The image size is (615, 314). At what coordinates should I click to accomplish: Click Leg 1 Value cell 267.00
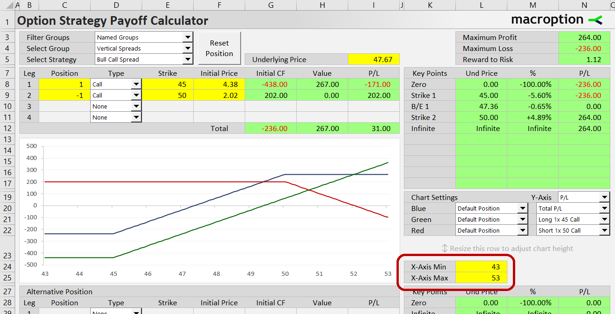tap(322, 84)
